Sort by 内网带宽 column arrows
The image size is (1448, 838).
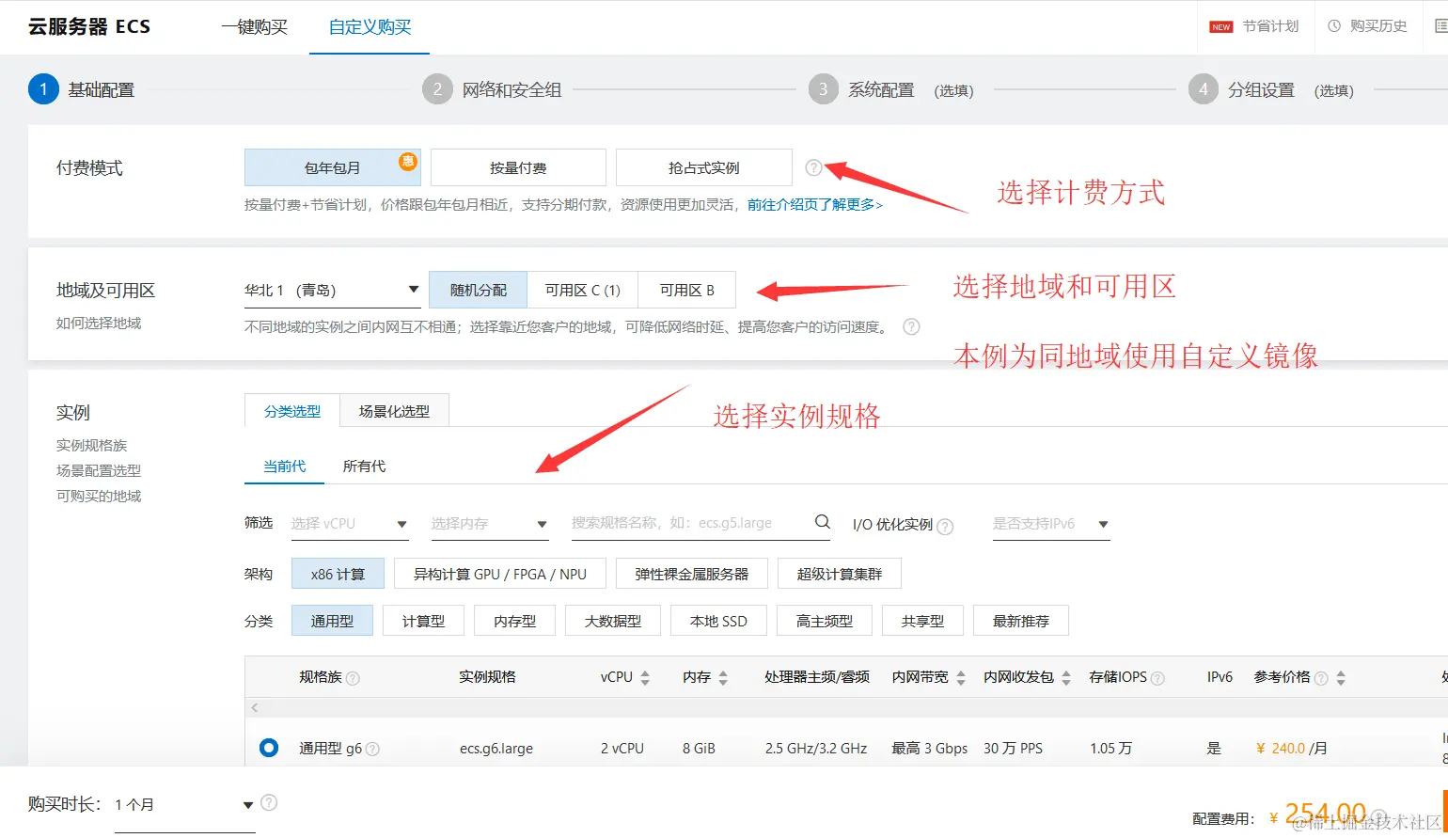[x=961, y=677]
